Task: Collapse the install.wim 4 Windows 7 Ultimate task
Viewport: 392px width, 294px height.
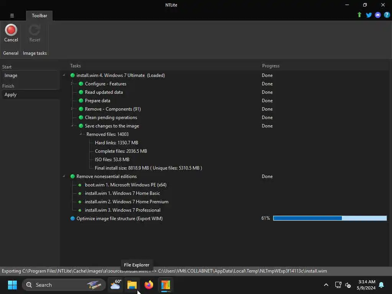Action: 64,75
